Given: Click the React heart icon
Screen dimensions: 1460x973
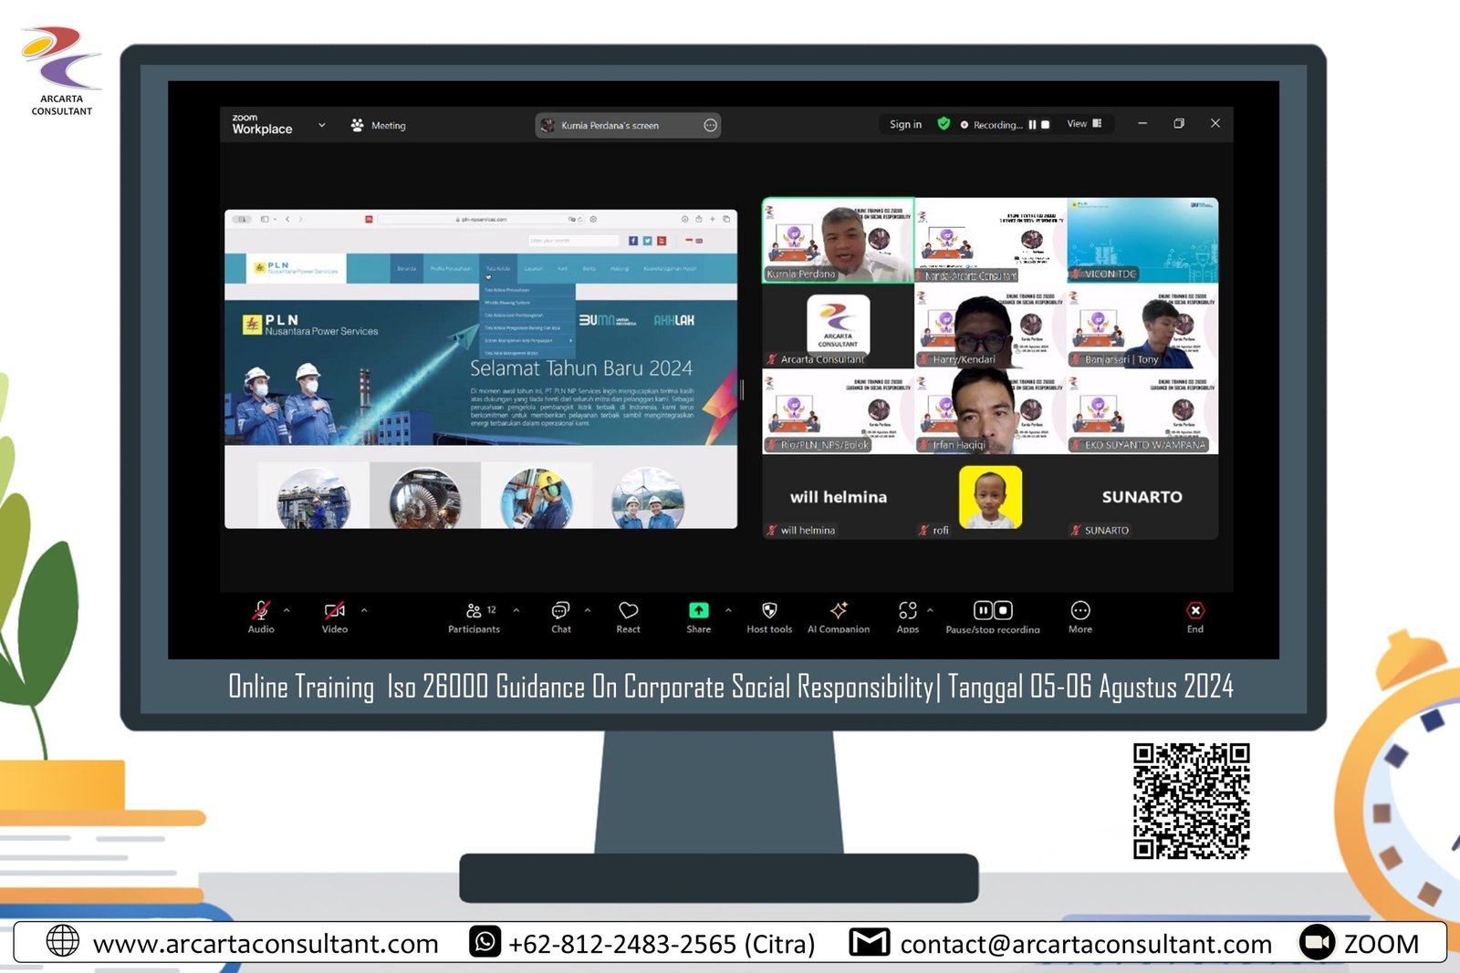Looking at the screenshot, I should point(628,611).
